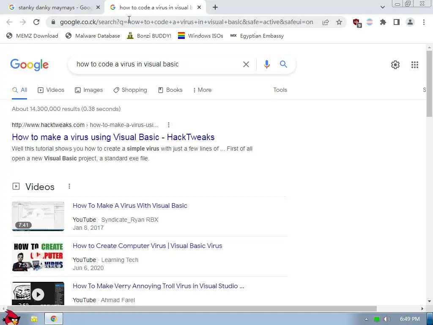Bookmark this page with star icon
This screenshot has height=325, width=433.
pos(339,22)
